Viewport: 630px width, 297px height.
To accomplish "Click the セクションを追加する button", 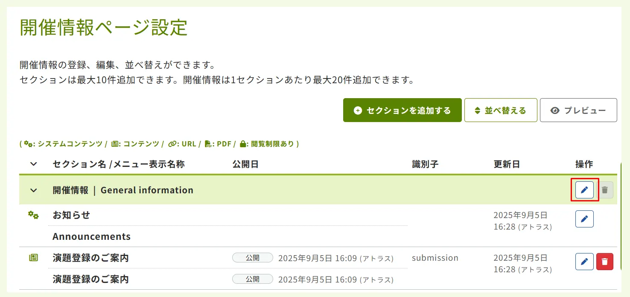I will pos(402,110).
